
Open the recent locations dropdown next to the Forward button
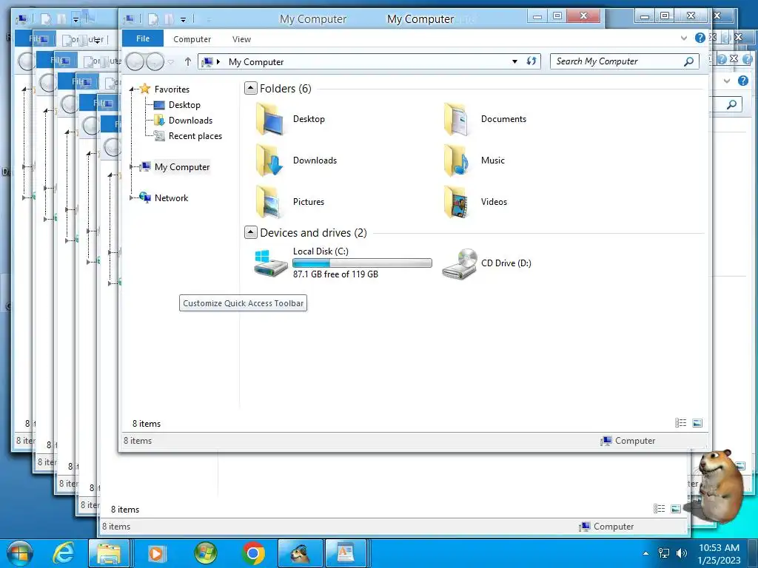(x=171, y=62)
